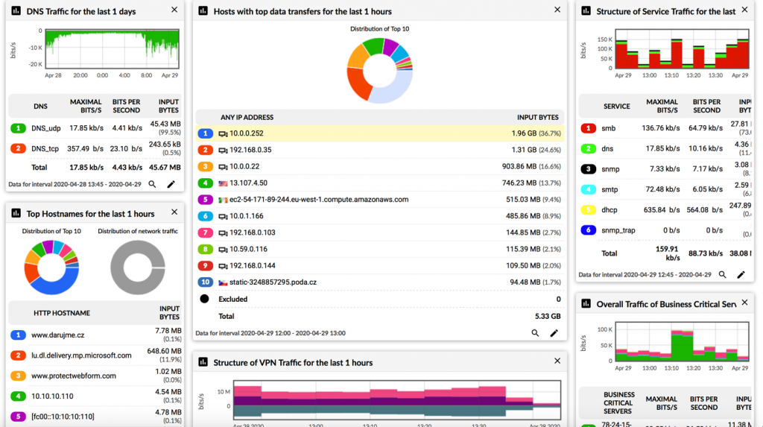Click the Top Hostnames chart icon

tap(16, 213)
